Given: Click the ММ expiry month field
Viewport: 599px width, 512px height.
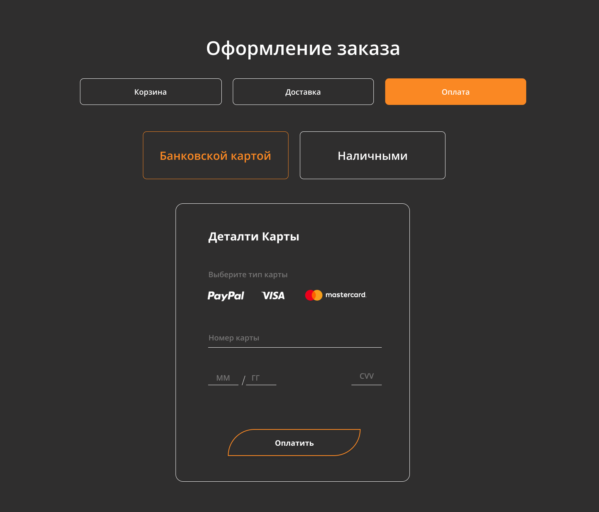Looking at the screenshot, I should coord(223,378).
